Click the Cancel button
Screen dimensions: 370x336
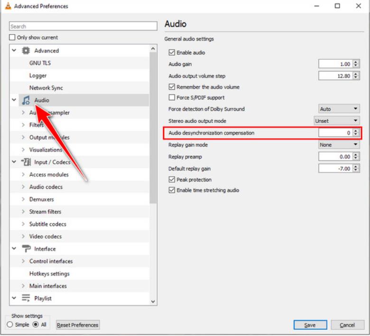[x=348, y=325]
